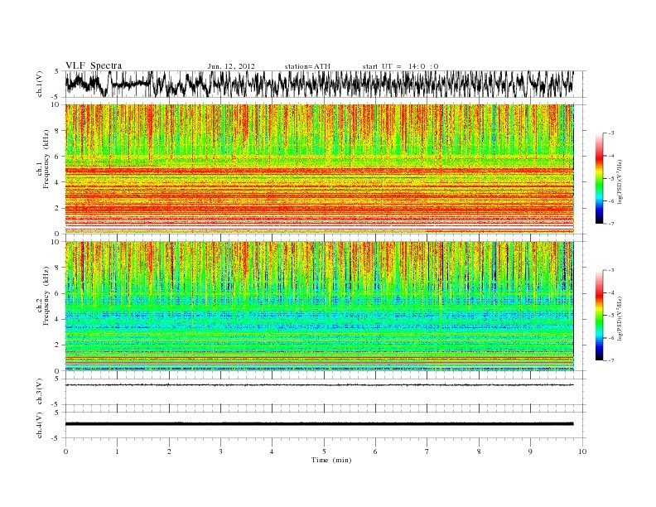
Task: Click the time axis tick label "2"
Action: pos(169,451)
